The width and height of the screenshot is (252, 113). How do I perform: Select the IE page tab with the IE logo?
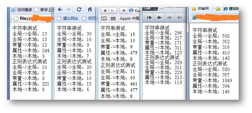tap(215, 18)
